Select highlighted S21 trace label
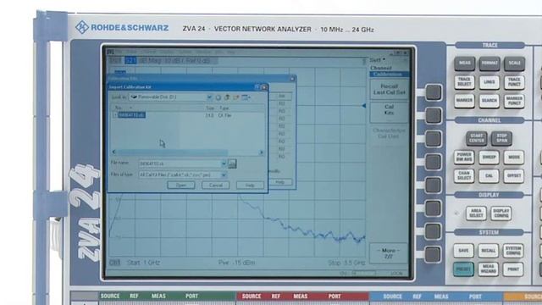542x305 pixels. coord(130,60)
